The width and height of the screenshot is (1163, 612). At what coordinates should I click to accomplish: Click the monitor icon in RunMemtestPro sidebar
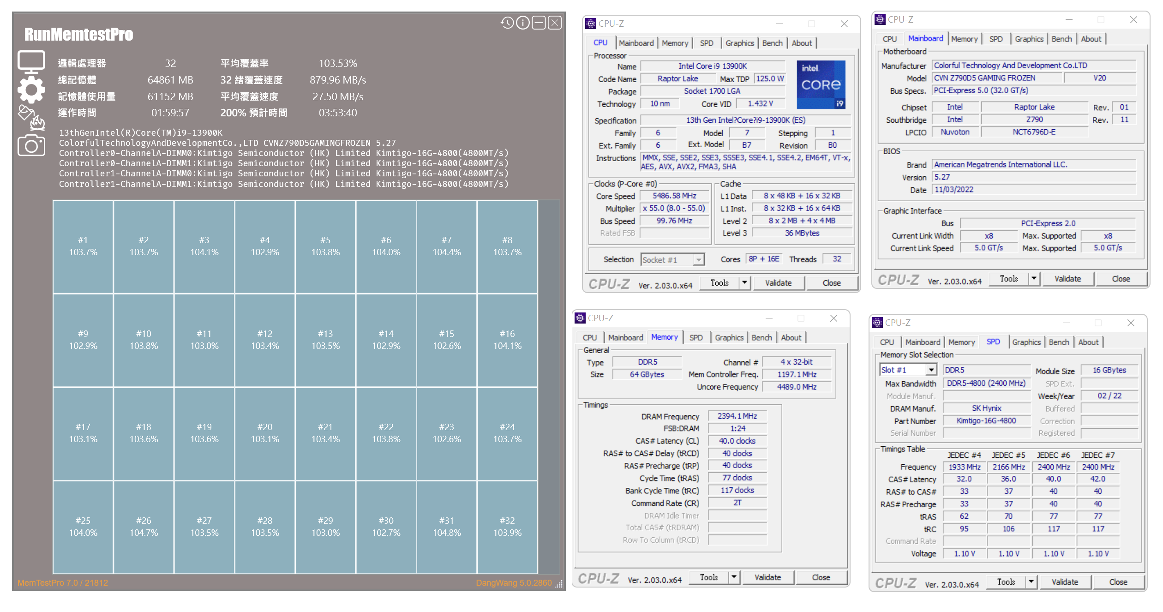(31, 62)
